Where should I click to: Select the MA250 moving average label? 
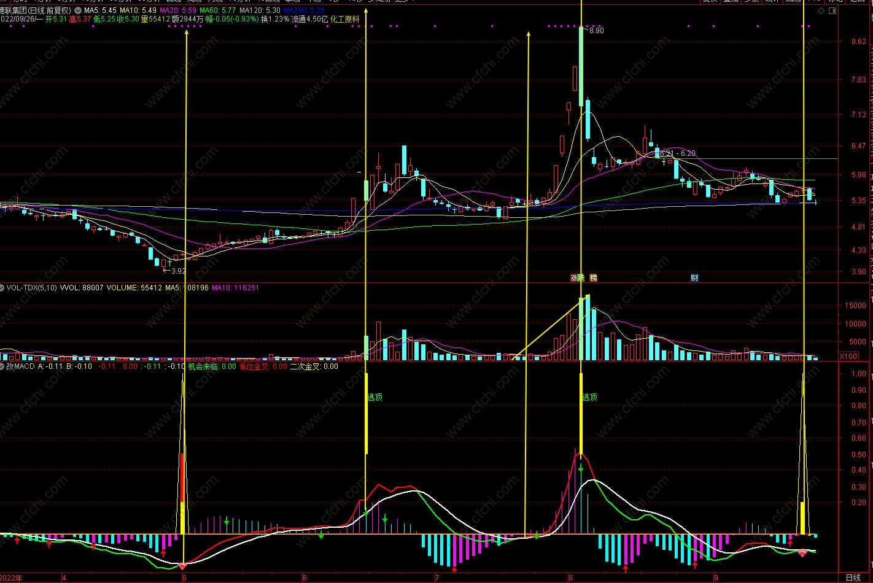coord(304,11)
